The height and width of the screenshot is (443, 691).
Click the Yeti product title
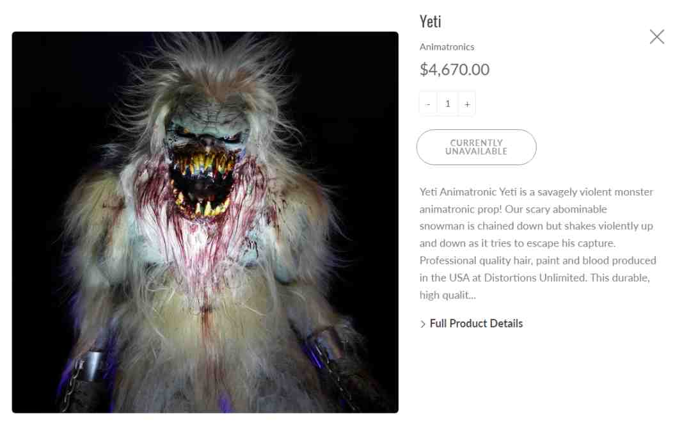pyautogui.click(x=430, y=21)
